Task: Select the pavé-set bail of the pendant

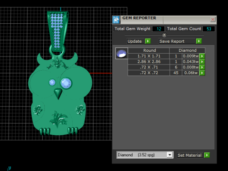Action: (x=57, y=31)
